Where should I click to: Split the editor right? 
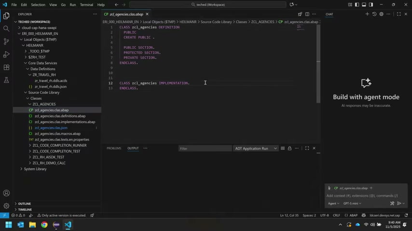click(307, 14)
